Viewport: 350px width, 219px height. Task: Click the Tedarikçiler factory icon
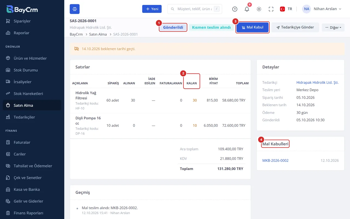click(x=8, y=117)
